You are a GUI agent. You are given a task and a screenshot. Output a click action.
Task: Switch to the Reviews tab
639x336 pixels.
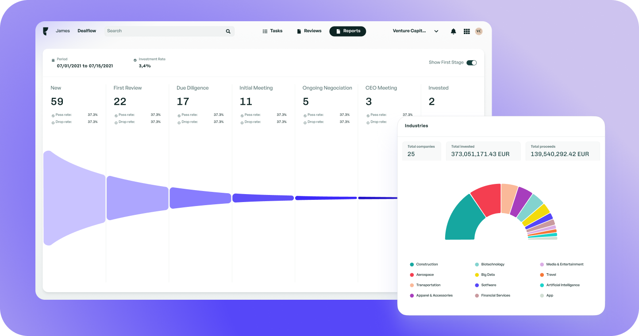coord(309,31)
